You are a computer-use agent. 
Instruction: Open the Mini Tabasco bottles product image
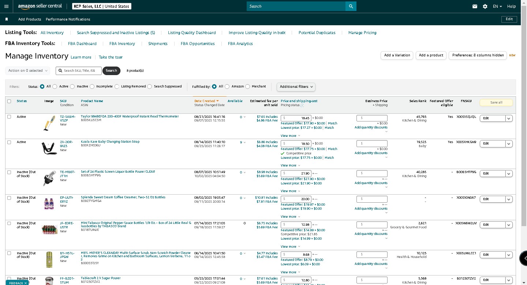click(x=49, y=229)
